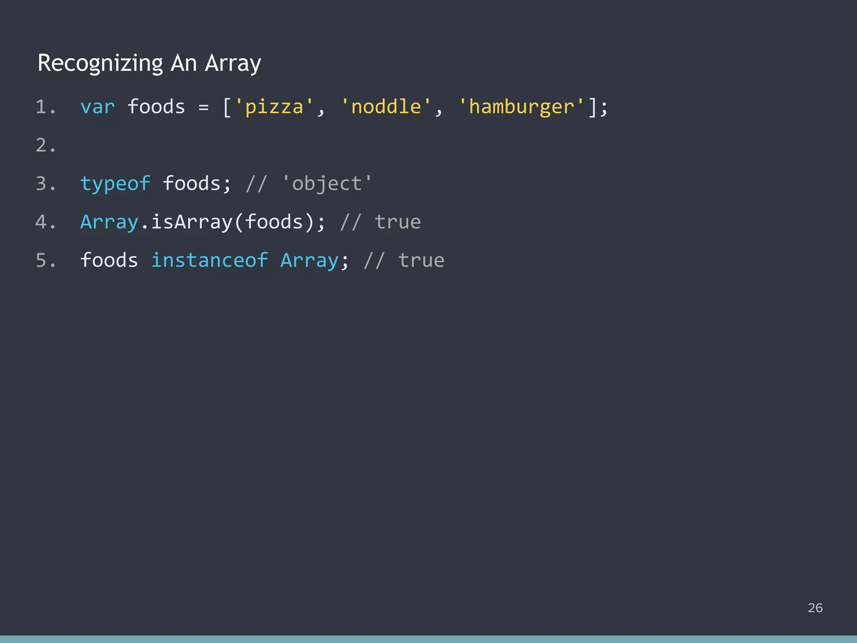The width and height of the screenshot is (857, 643).
Task: Click the 'typeof' keyword on line 3
Action: click(115, 183)
